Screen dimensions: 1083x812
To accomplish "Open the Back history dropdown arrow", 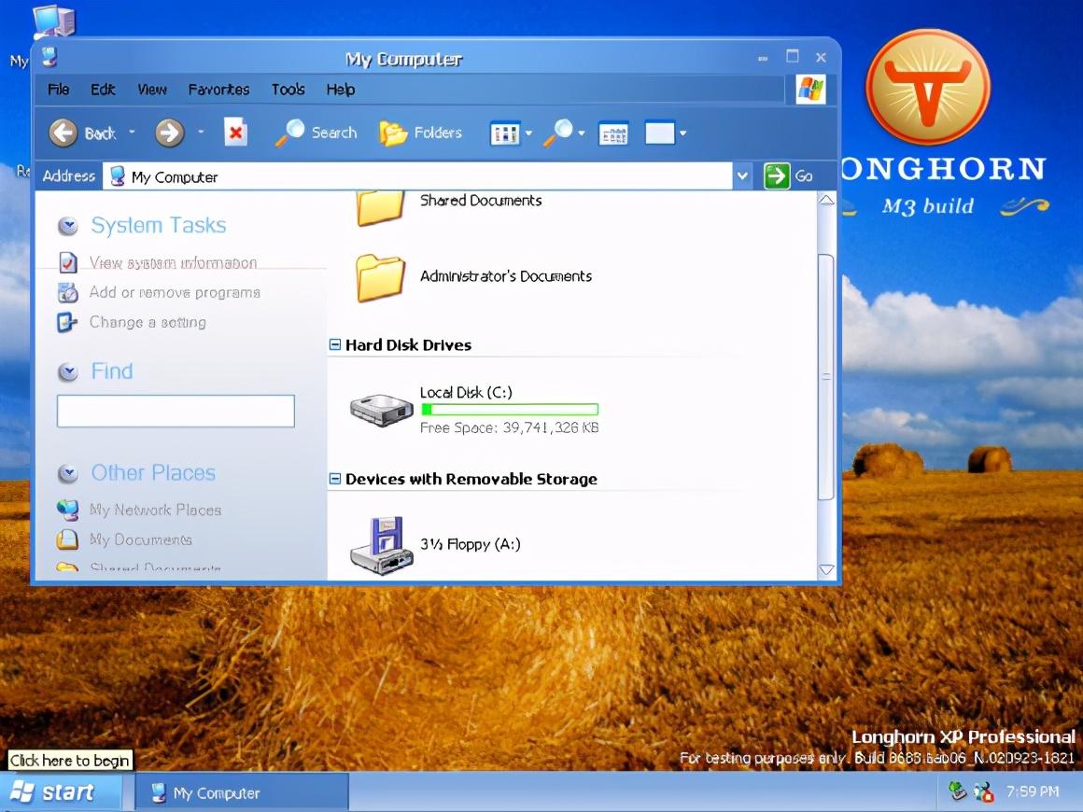I will pos(132,132).
